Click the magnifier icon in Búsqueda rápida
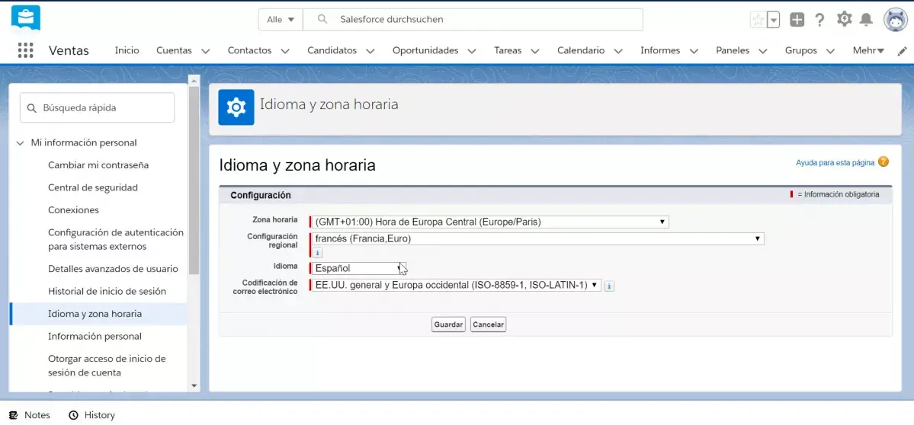Screen dimensions: 914x425 pyautogui.click(x=31, y=108)
